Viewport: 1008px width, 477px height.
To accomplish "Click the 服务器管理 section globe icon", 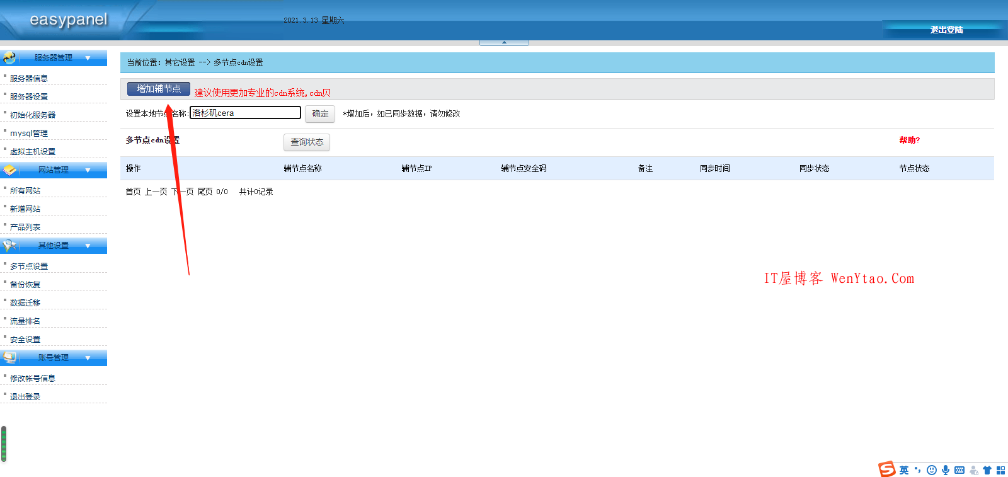I will pyautogui.click(x=9, y=58).
